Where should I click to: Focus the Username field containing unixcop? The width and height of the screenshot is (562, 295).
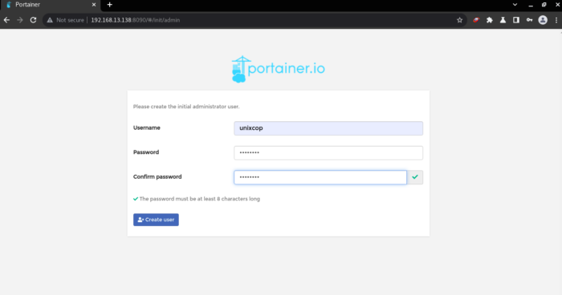(328, 128)
